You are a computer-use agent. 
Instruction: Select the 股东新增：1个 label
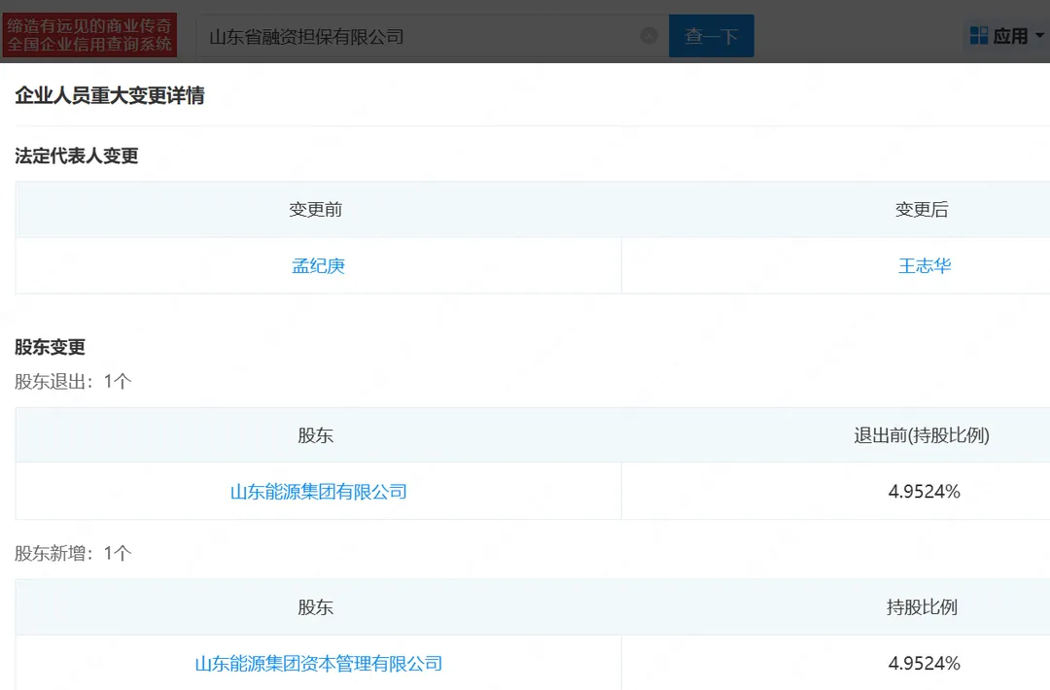click(73, 554)
